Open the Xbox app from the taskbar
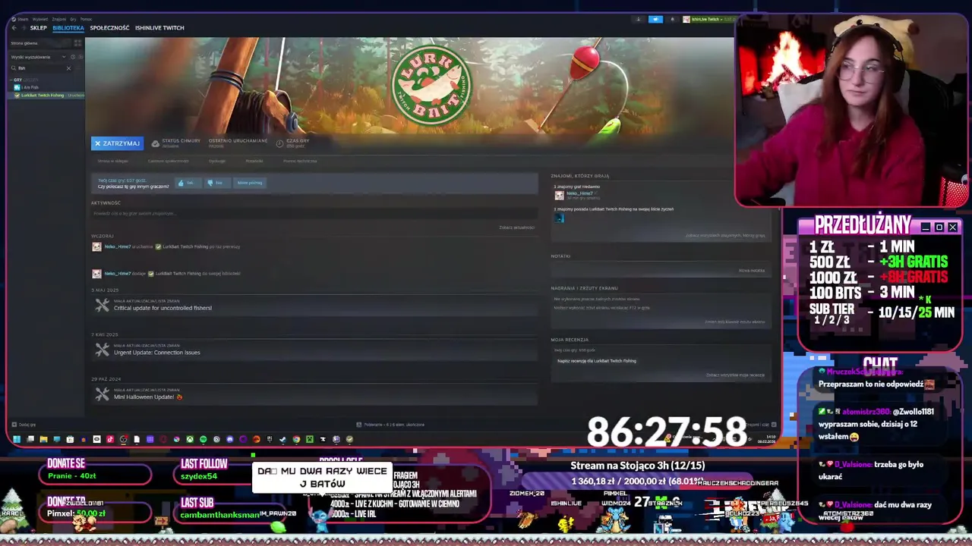The width and height of the screenshot is (972, 546). click(190, 439)
